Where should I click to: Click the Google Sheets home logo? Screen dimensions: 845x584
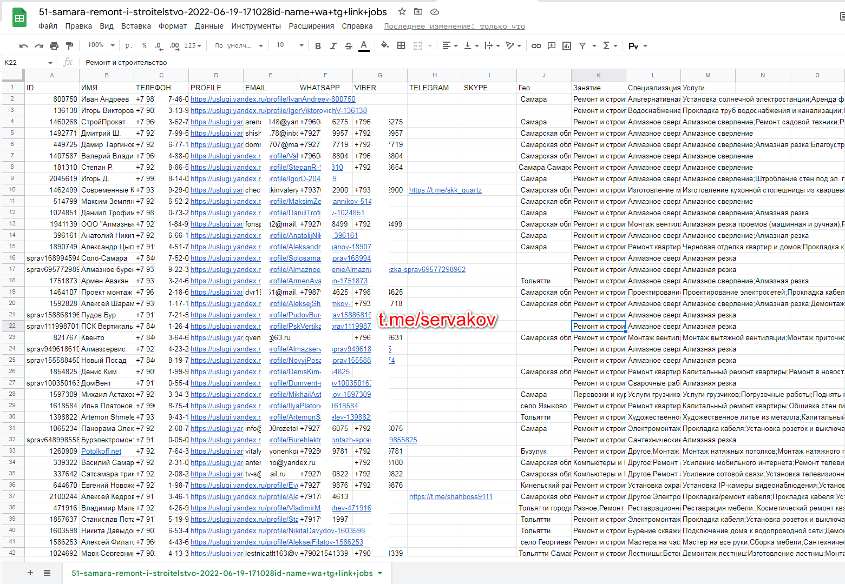click(x=19, y=18)
